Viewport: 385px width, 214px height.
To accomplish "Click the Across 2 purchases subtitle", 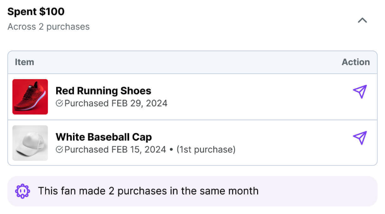I will tap(49, 27).
